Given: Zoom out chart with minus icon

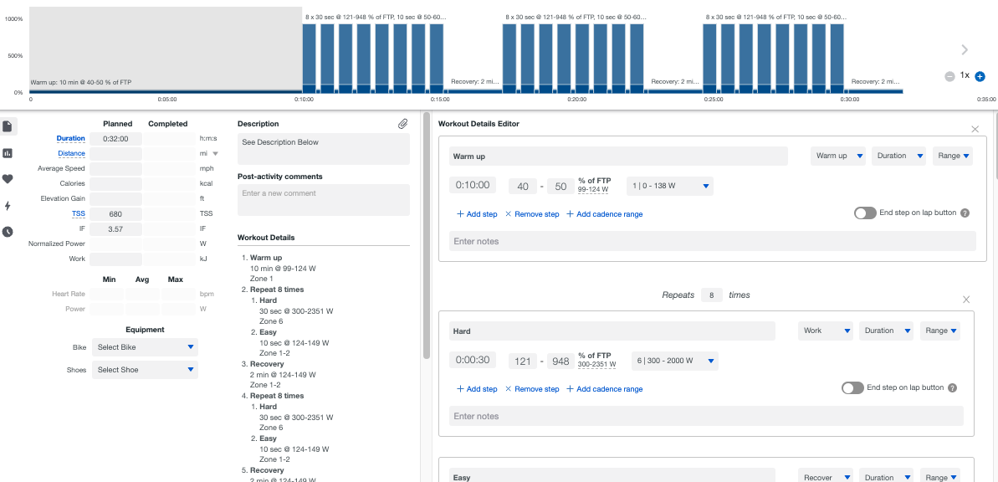Looking at the screenshot, I should pyautogui.click(x=949, y=76).
